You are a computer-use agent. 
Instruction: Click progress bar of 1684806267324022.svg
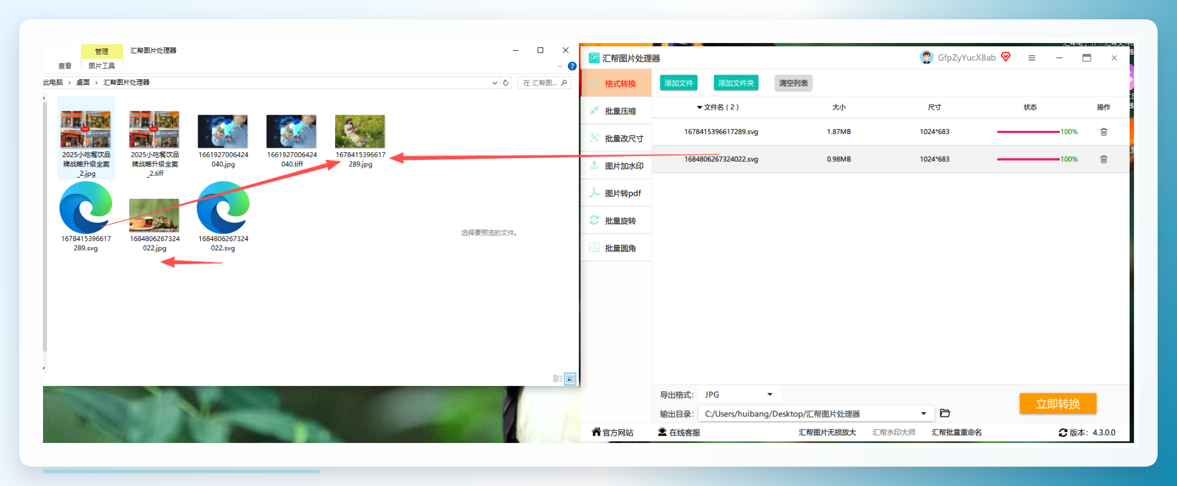tap(1028, 159)
